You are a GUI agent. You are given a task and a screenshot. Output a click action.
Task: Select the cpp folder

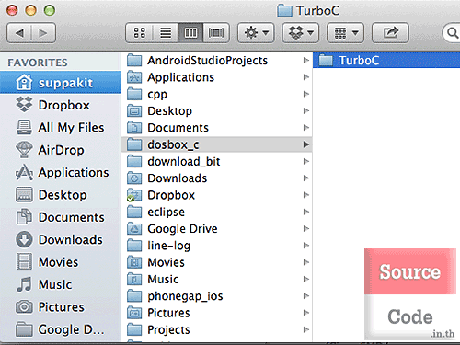point(217,94)
